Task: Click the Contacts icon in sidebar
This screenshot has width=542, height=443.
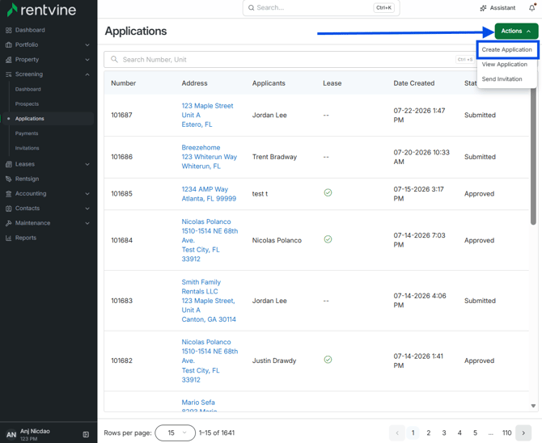Action: (9, 209)
